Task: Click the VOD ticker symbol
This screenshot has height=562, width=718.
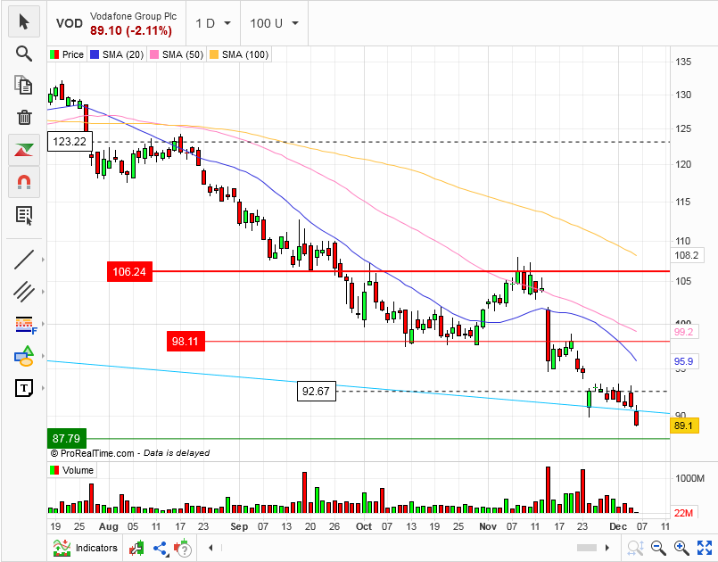Action: (x=70, y=23)
